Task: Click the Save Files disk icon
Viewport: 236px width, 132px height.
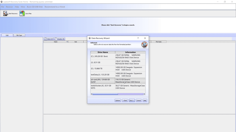Action: tap(22, 14)
